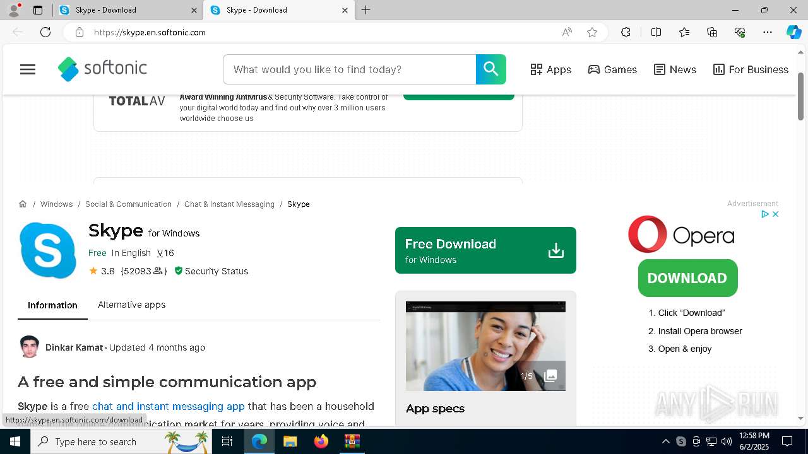808x454 pixels.
Task: Open the Windows Start menu
Action: pos(15,441)
